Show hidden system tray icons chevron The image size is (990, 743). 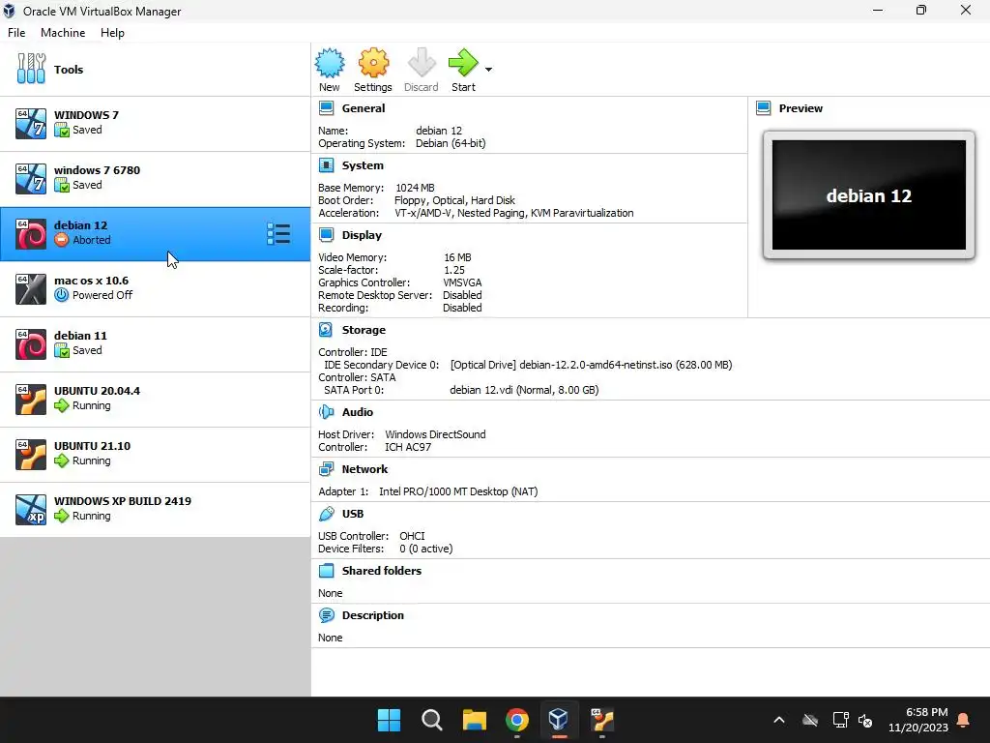click(779, 720)
